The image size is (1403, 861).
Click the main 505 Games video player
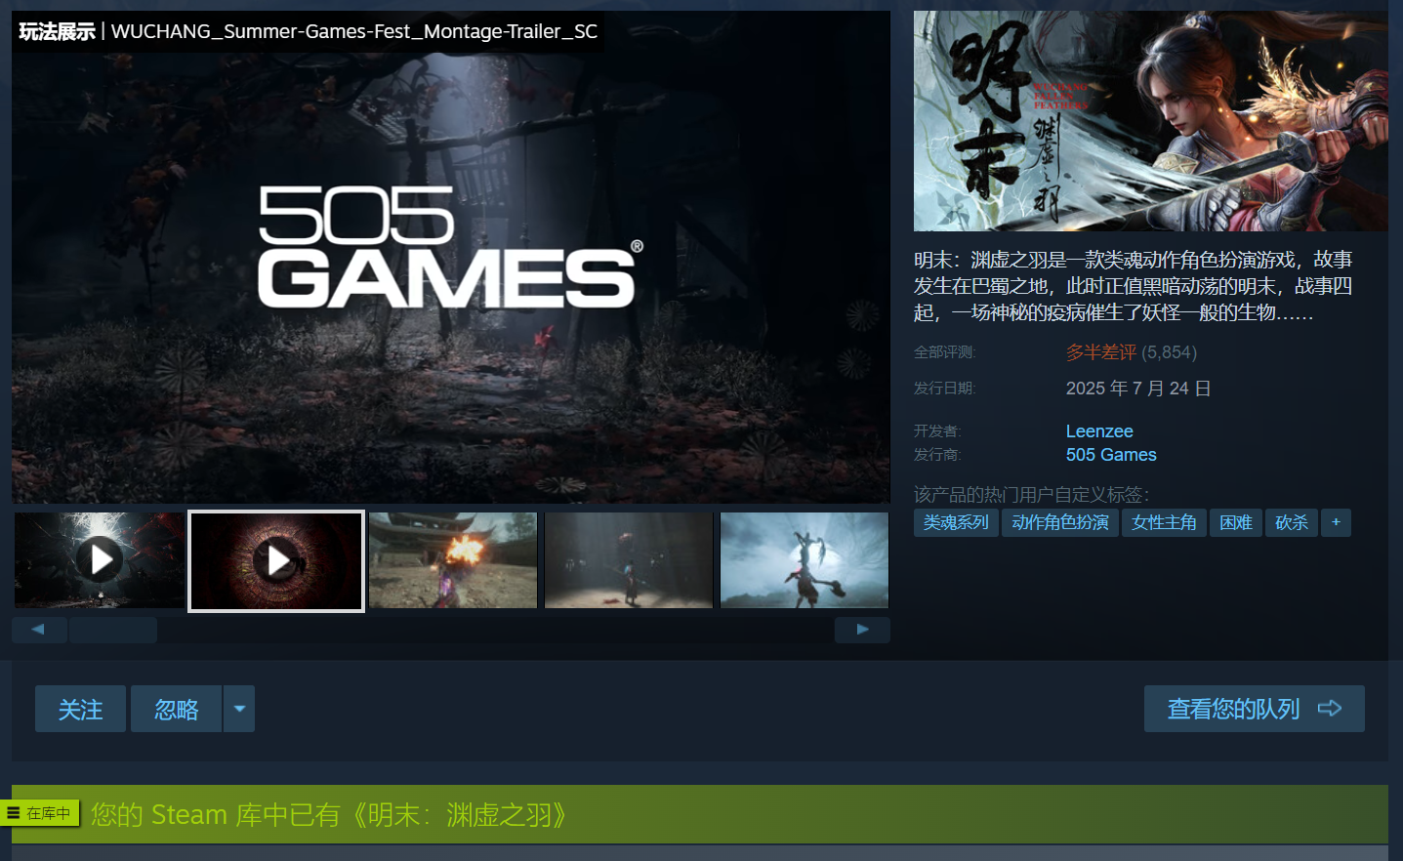tap(451, 257)
